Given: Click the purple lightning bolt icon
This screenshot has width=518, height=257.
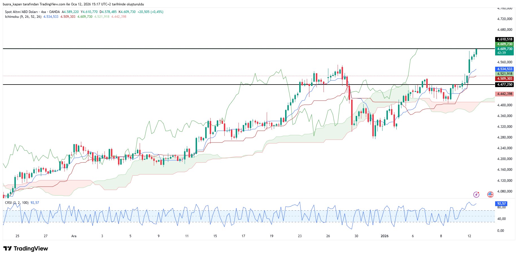Looking at the screenshot, I should (476, 195).
